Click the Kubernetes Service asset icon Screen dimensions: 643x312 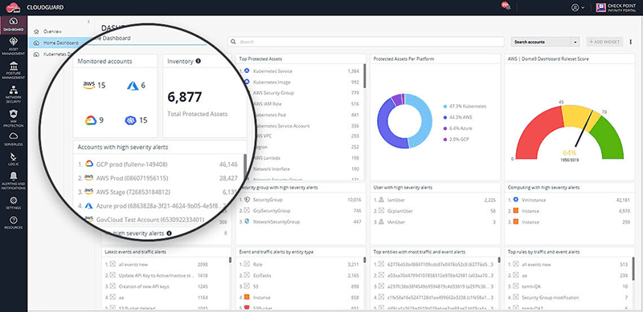pyautogui.click(x=247, y=71)
